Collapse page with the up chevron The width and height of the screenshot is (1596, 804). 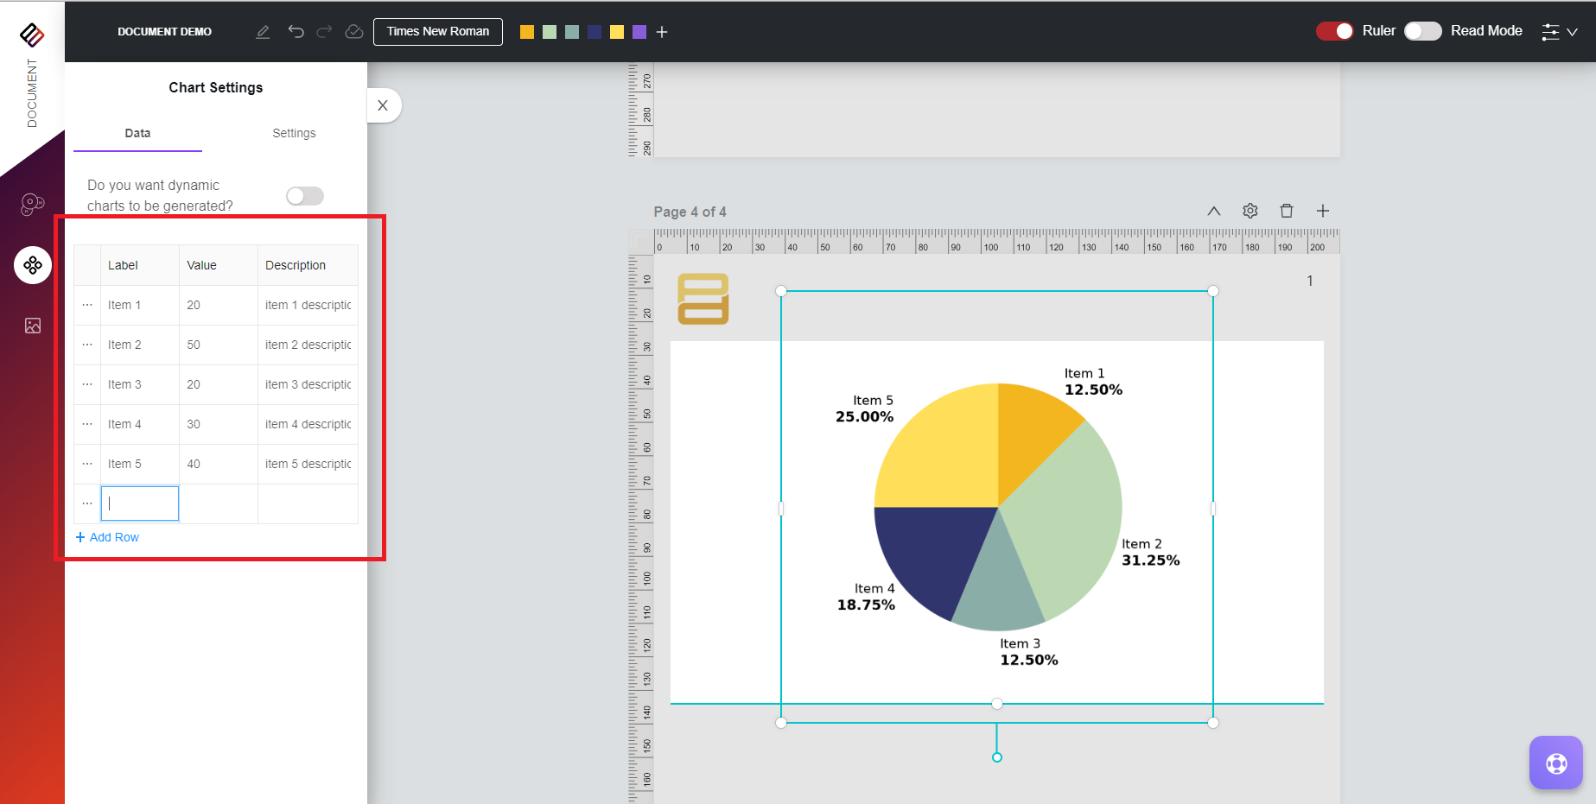point(1213,211)
